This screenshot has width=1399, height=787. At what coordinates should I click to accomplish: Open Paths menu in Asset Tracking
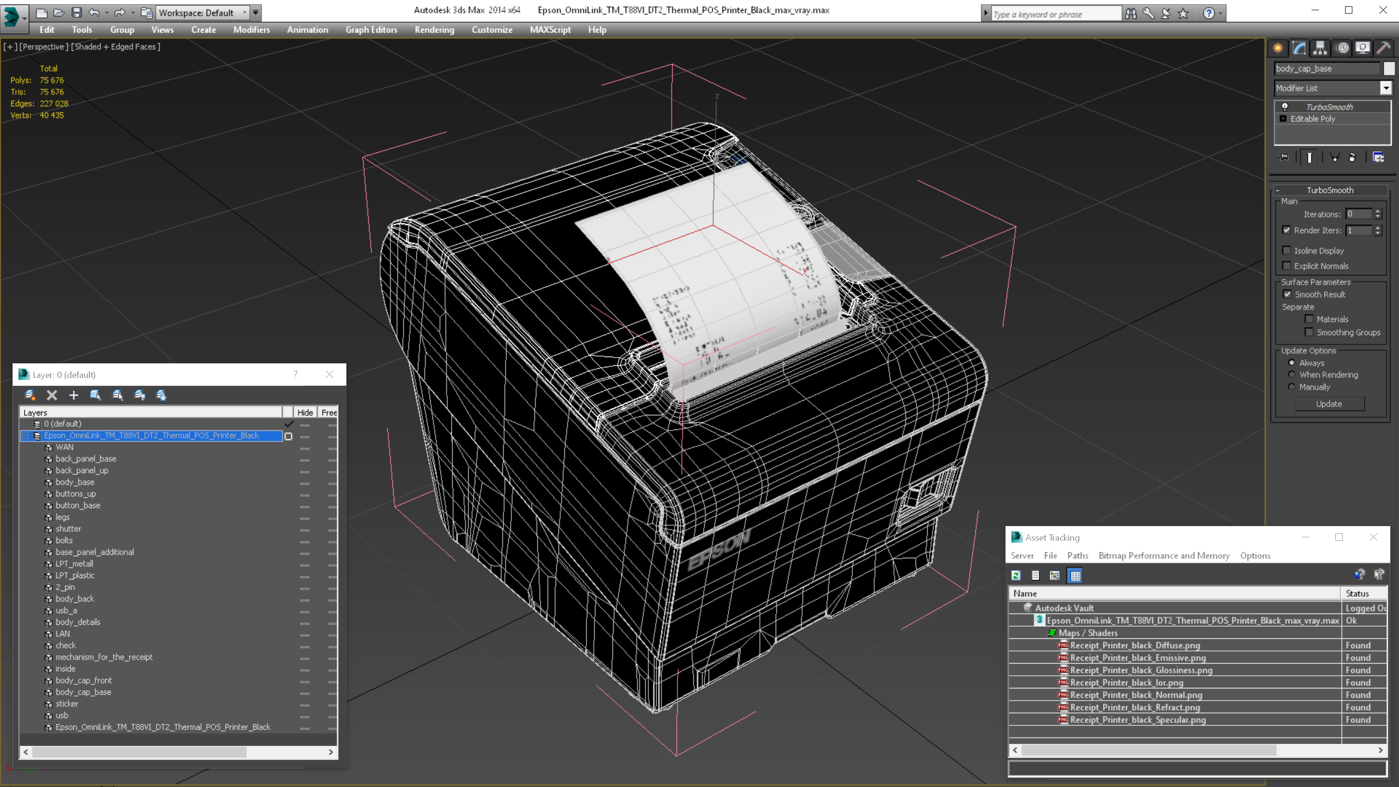pyautogui.click(x=1077, y=555)
